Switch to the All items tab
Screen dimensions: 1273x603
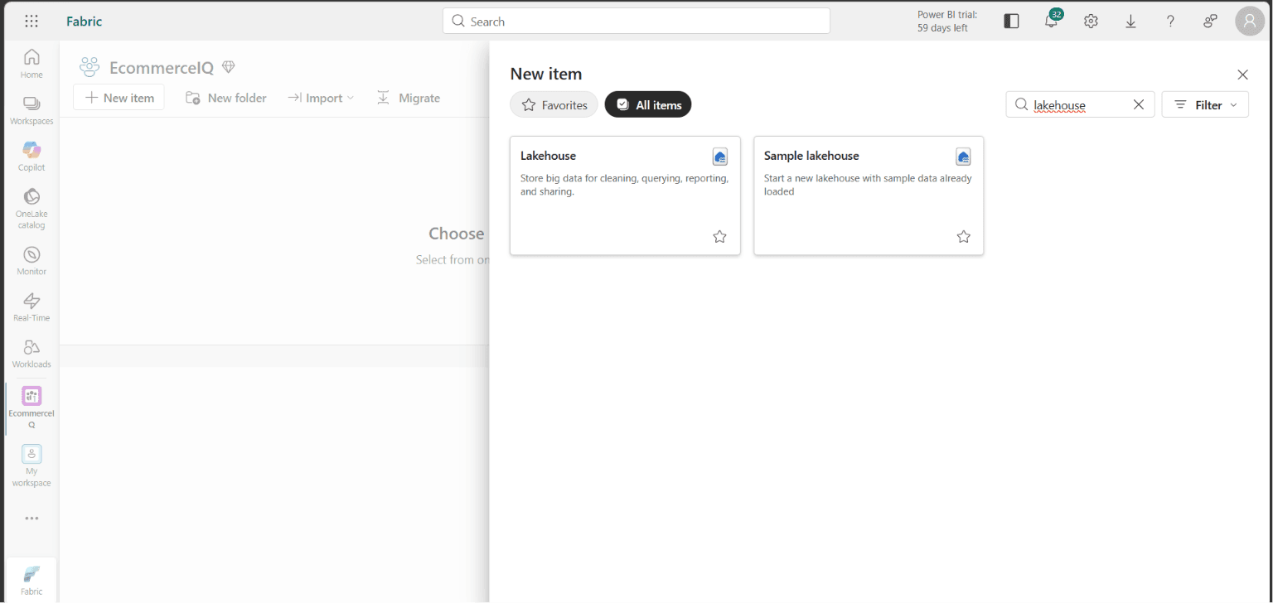[648, 104]
